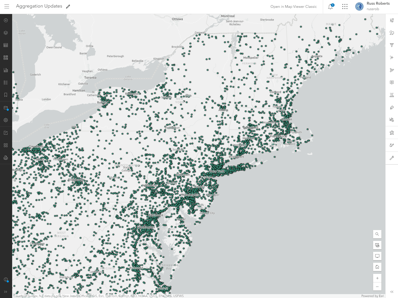Save the current map
Image resolution: width=398 pixels, height=298 pixels.
point(6,108)
